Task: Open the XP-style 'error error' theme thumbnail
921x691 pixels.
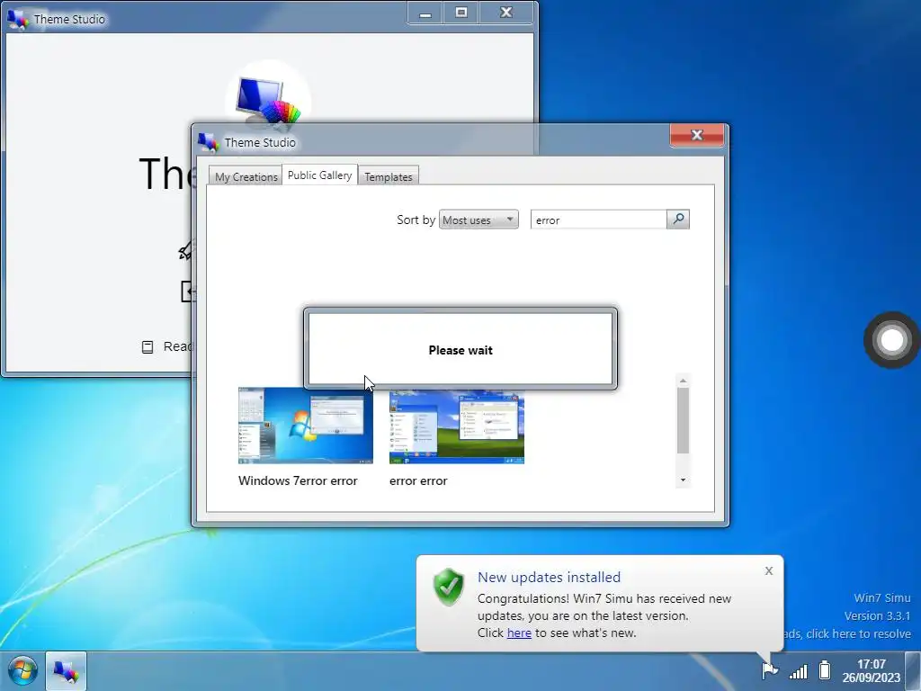Action: click(456, 427)
